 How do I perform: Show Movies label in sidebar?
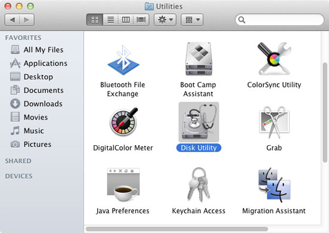tap(36, 117)
